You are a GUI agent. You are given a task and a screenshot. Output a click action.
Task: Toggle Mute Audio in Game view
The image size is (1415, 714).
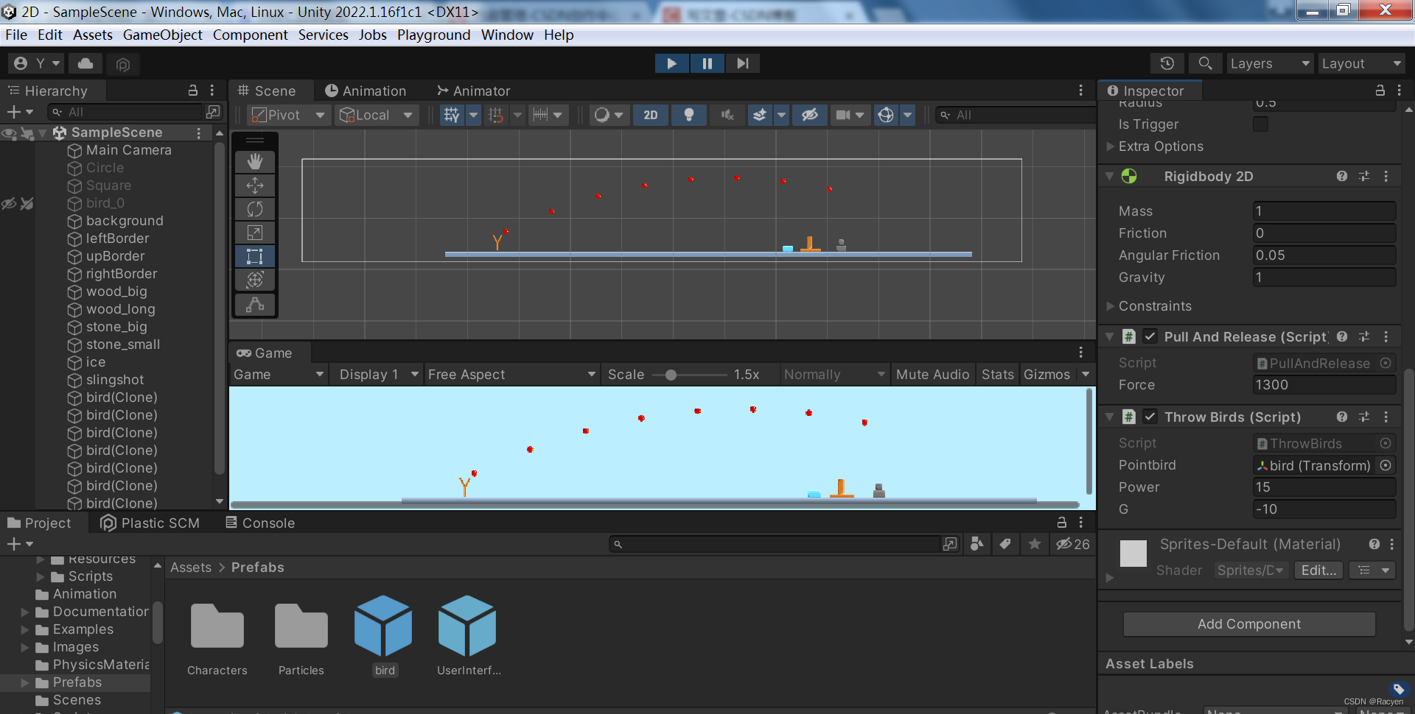click(932, 374)
